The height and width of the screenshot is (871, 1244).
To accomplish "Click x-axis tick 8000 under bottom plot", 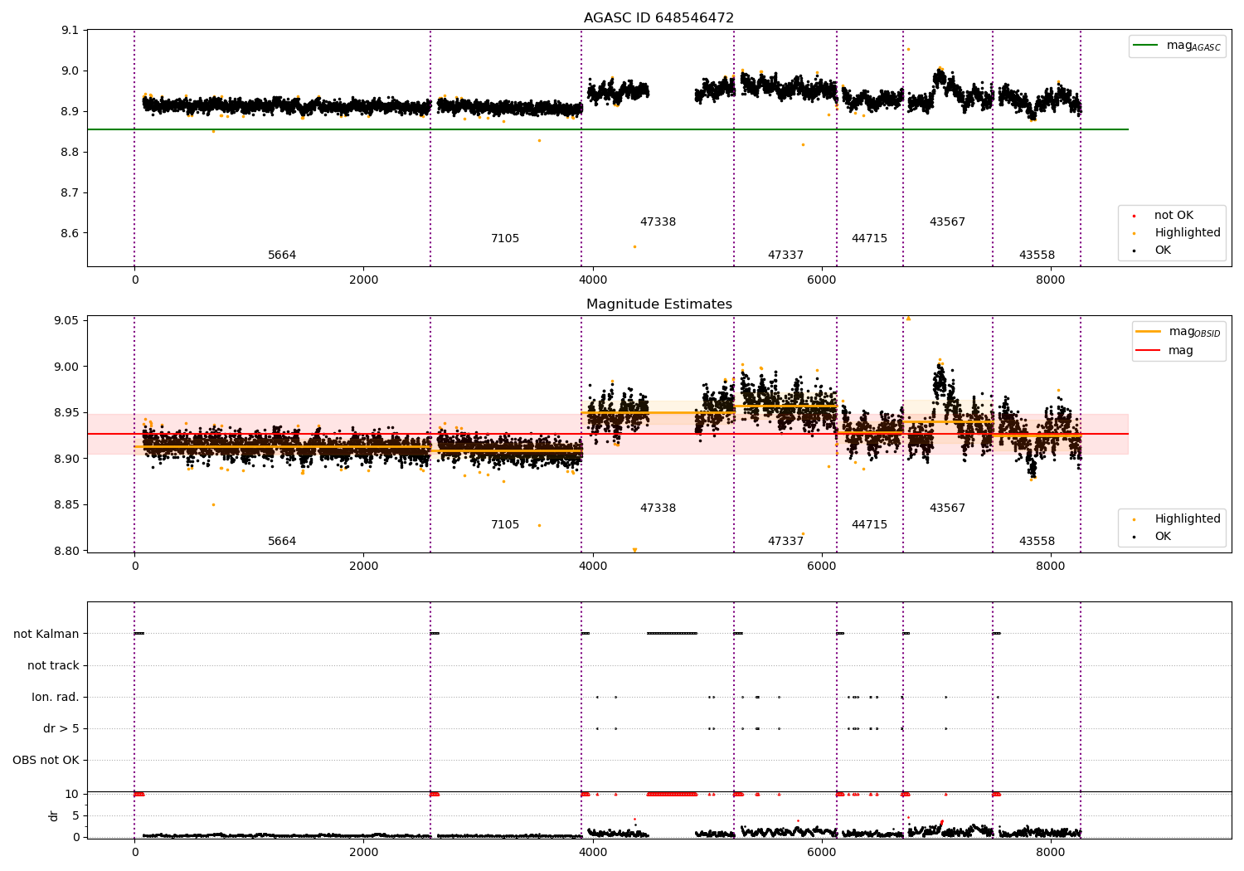I will (x=1050, y=852).
